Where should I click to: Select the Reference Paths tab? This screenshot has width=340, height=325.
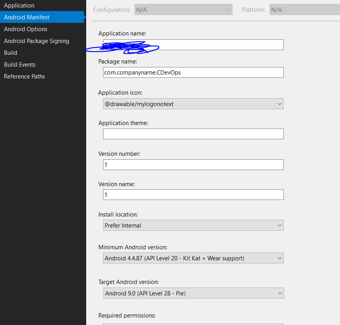pyautogui.click(x=24, y=77)
